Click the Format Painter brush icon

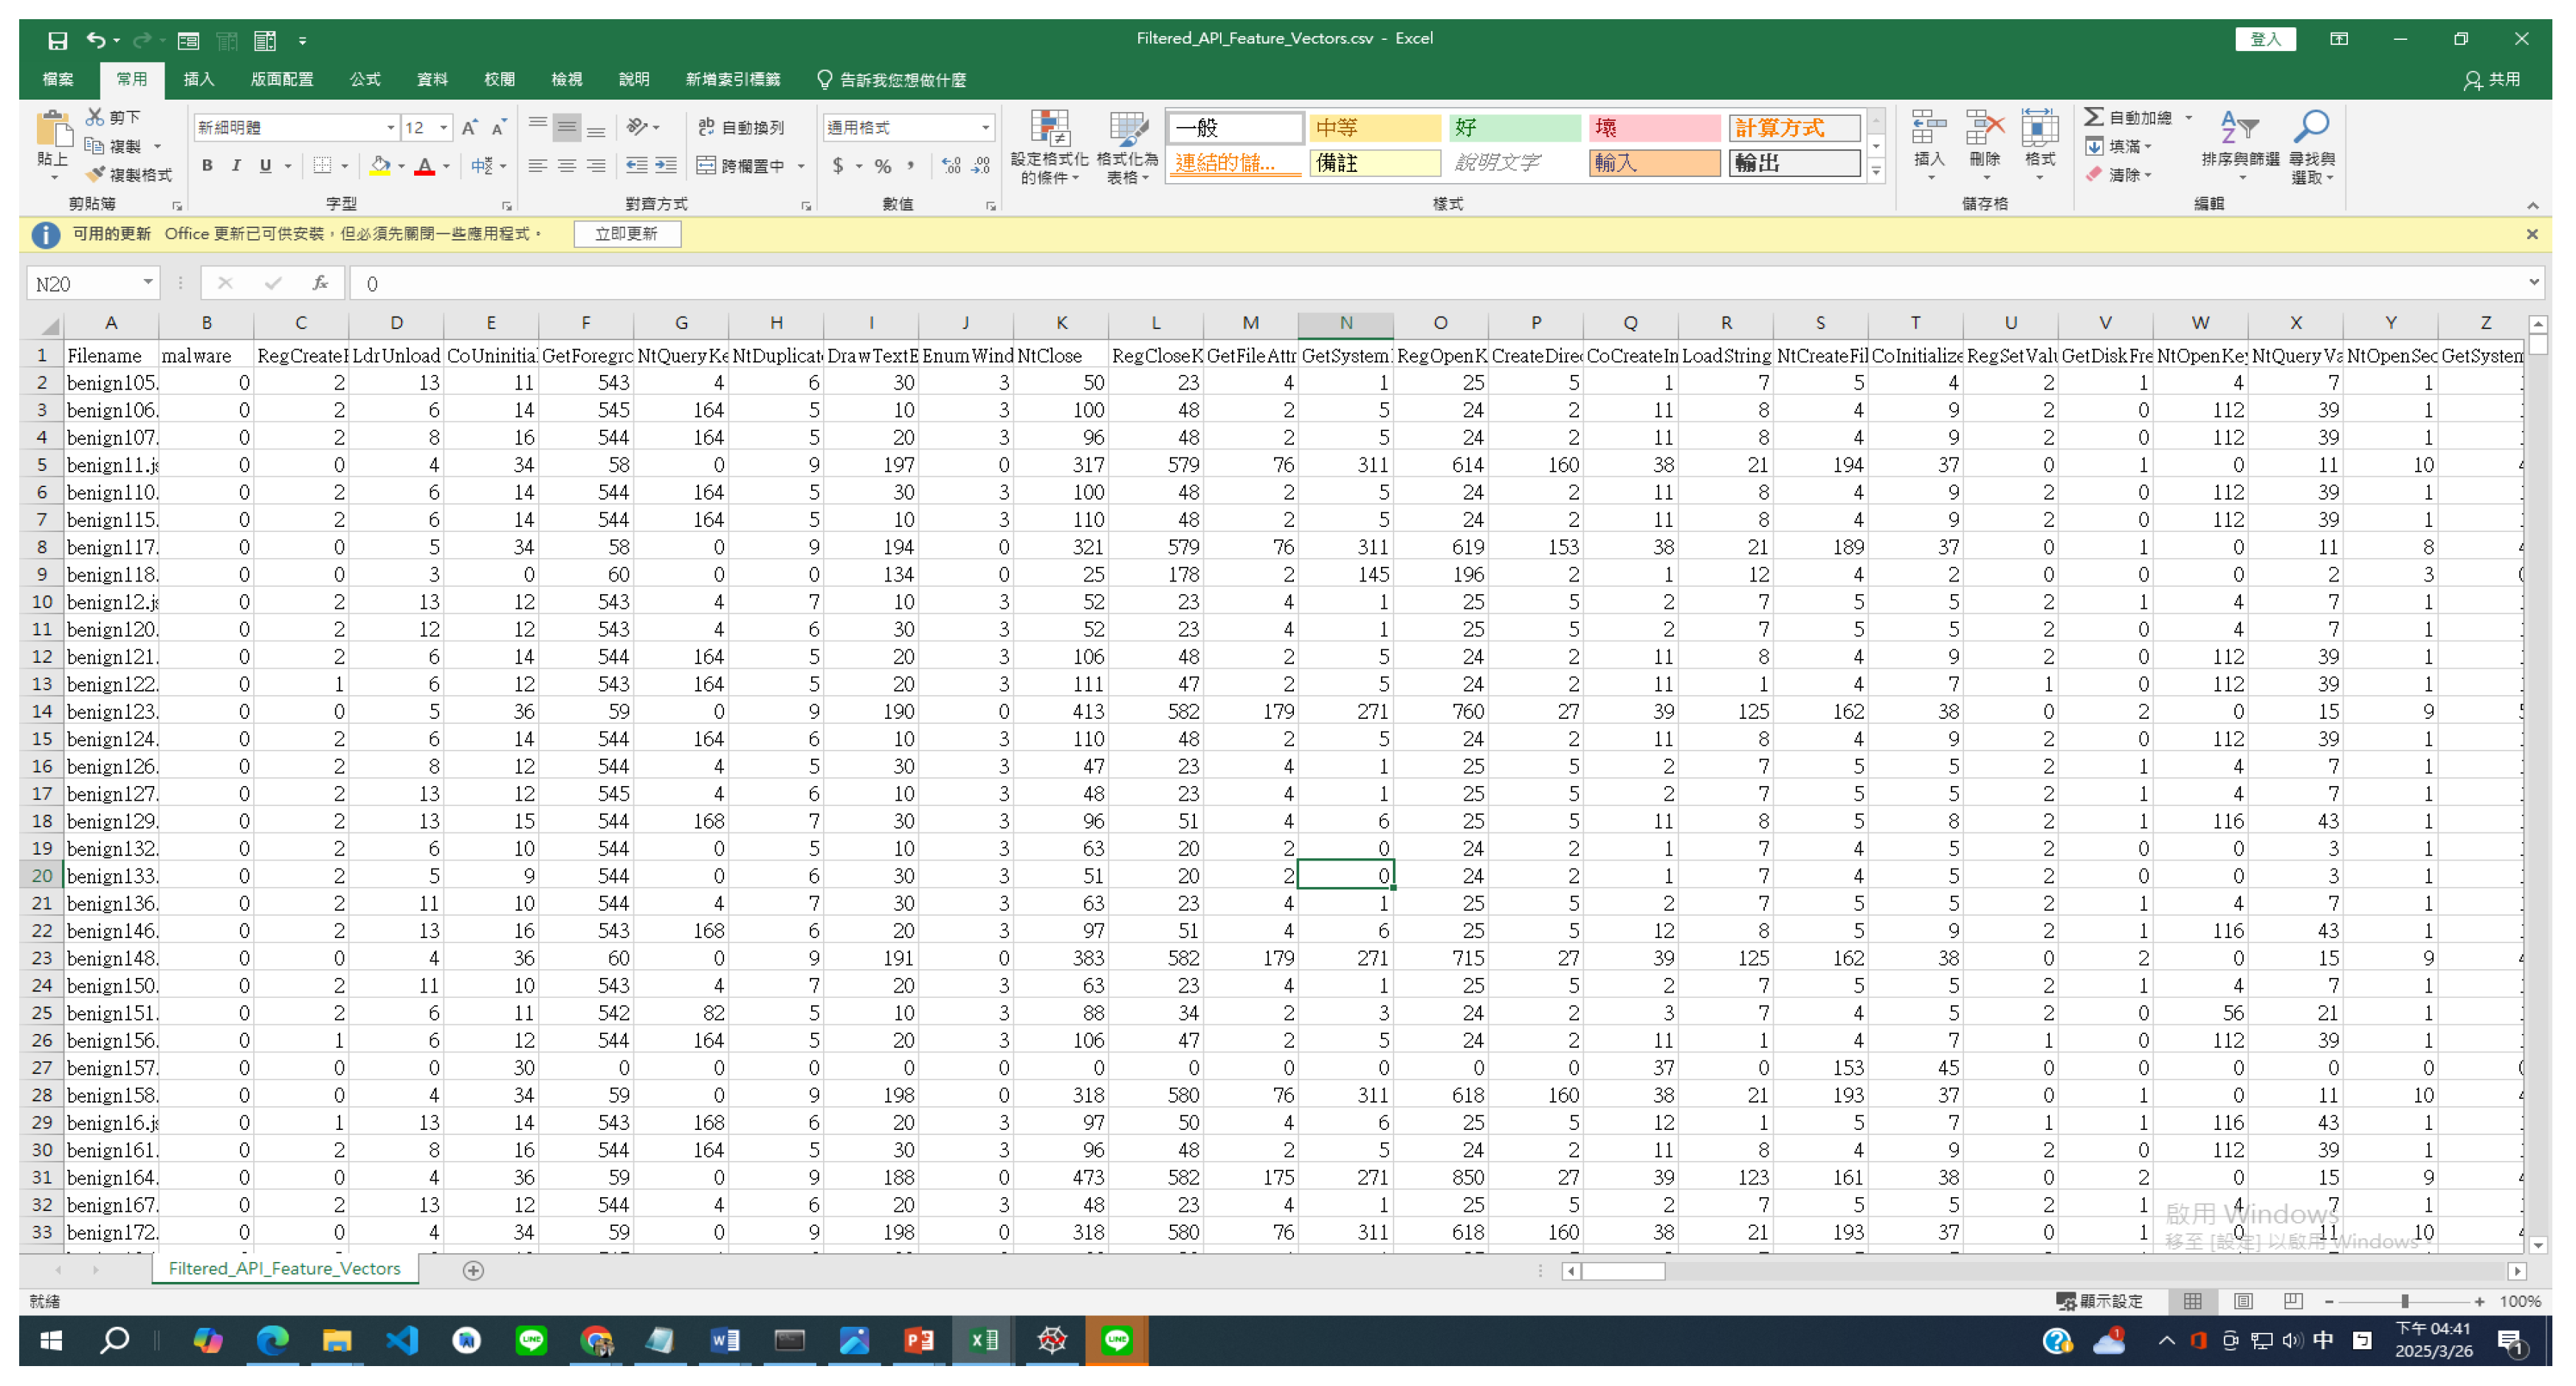coord(96,175)
